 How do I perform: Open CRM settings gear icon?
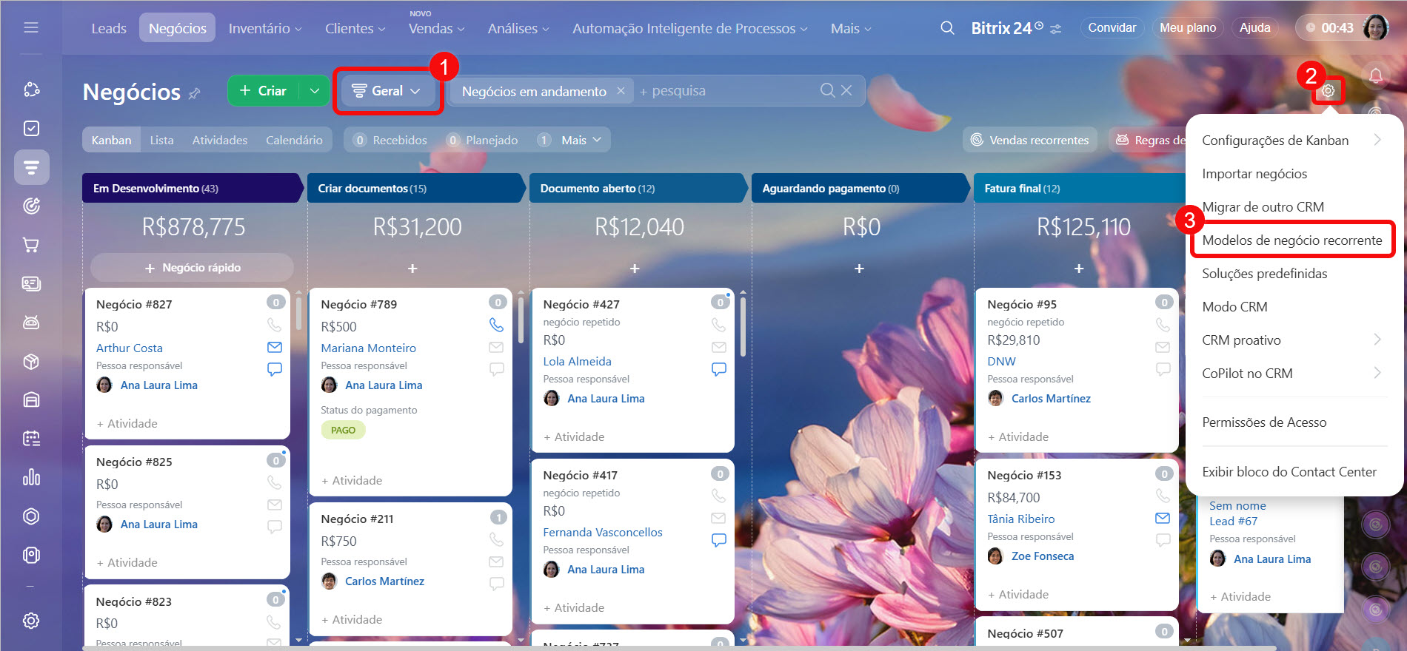point(1328,91)
